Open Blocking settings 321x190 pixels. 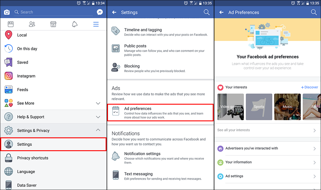tap(160, 68)
